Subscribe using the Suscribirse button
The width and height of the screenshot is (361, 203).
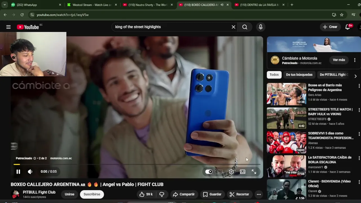point(92,194)
